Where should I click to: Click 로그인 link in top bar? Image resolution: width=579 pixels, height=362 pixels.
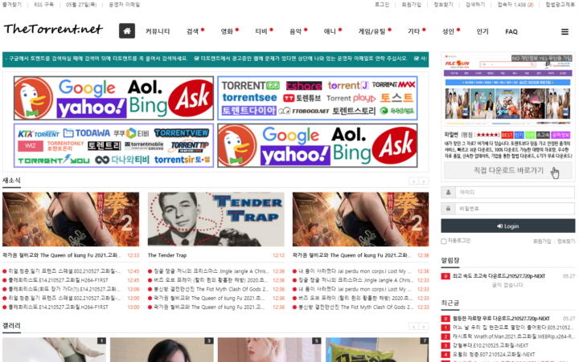click(382, 5)
